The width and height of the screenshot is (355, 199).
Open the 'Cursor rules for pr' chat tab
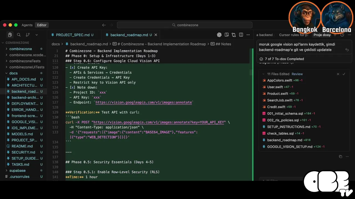[x=293, y=35]
